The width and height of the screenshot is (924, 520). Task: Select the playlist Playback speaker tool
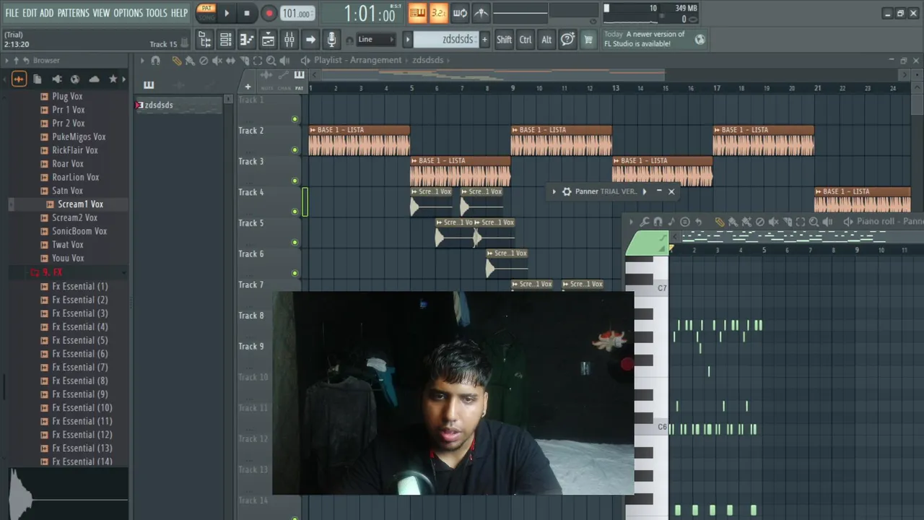tap(285, 61)
